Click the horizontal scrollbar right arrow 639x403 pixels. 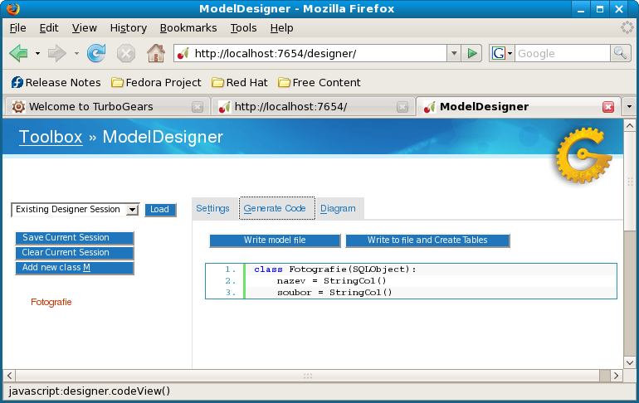click(x=616, y=376)
